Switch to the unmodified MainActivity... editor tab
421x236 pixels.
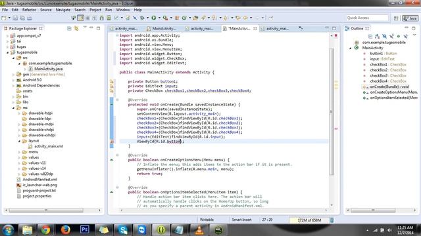pos(162,28)
